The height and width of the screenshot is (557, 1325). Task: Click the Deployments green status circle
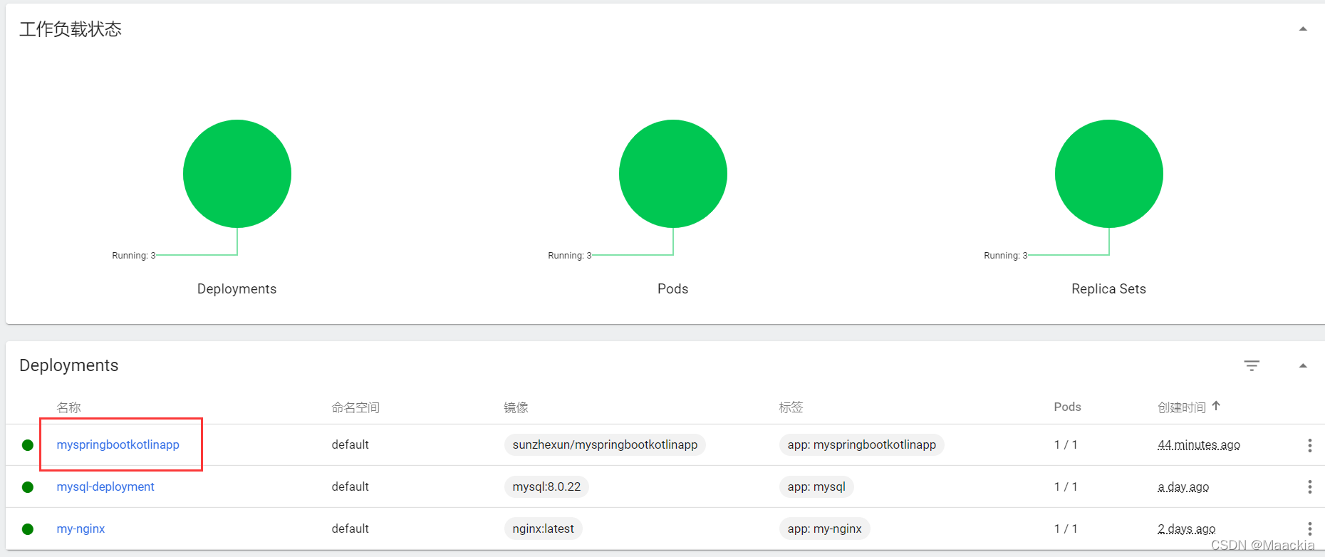[237, 174]
